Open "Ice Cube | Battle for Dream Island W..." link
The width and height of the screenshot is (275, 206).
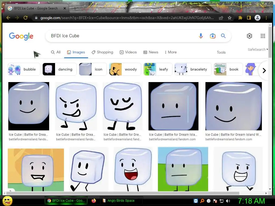233,135
